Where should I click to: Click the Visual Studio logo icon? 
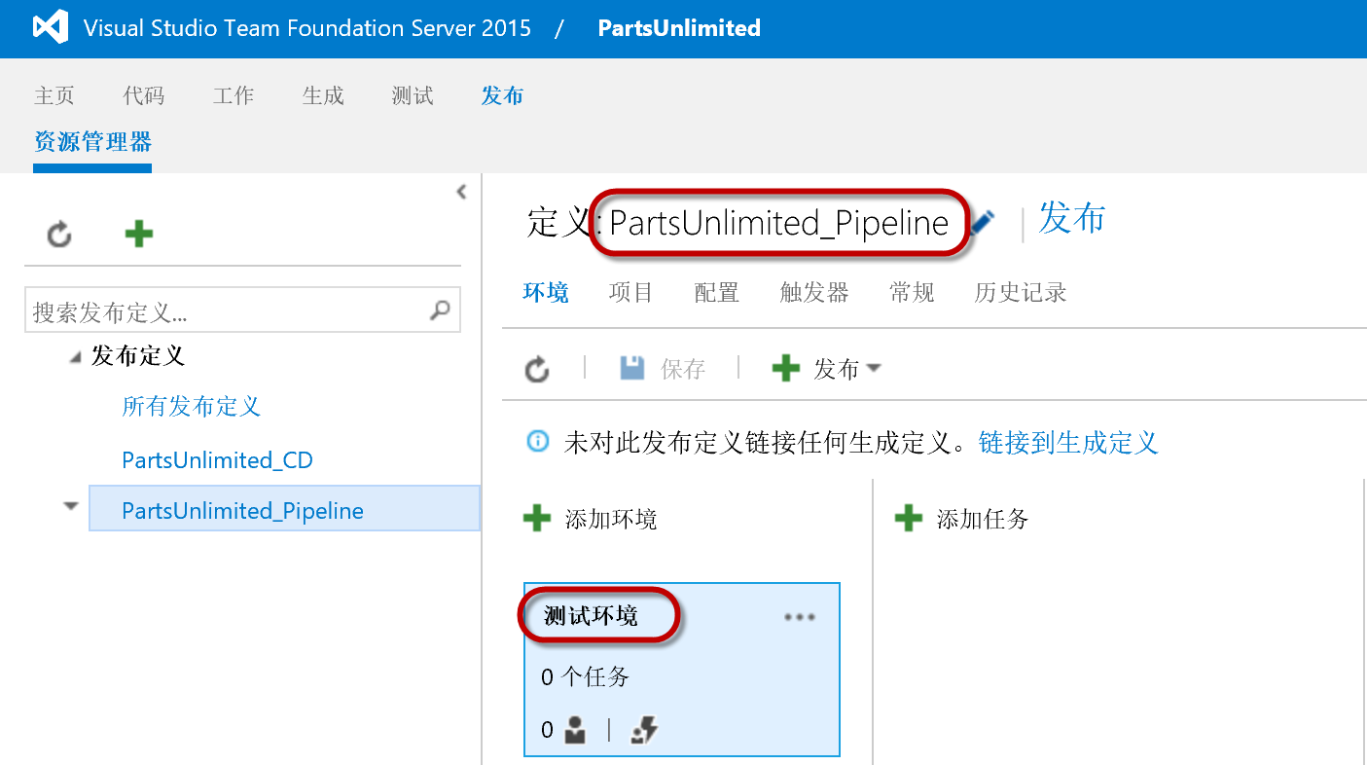[51, 27]
